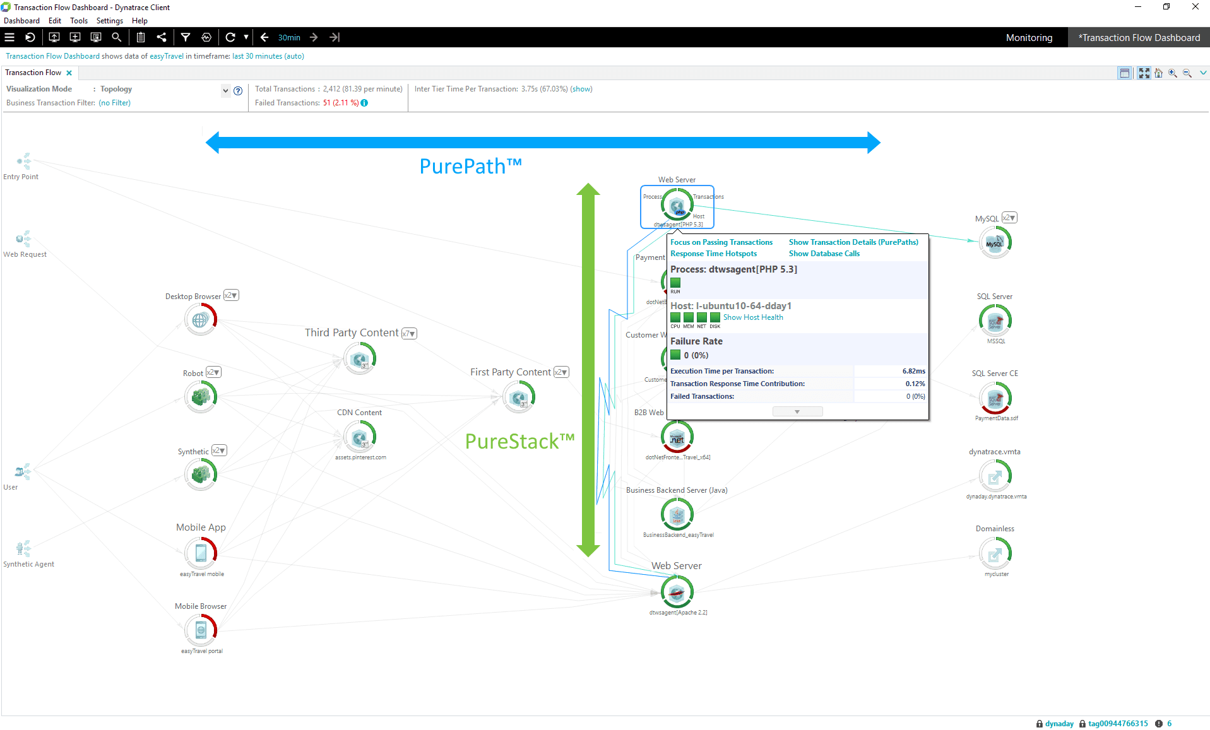Click the SQL Server CE PaymentData node
Screen dimensions: 1210x730
pyautogui.click(x=995, y=397)
